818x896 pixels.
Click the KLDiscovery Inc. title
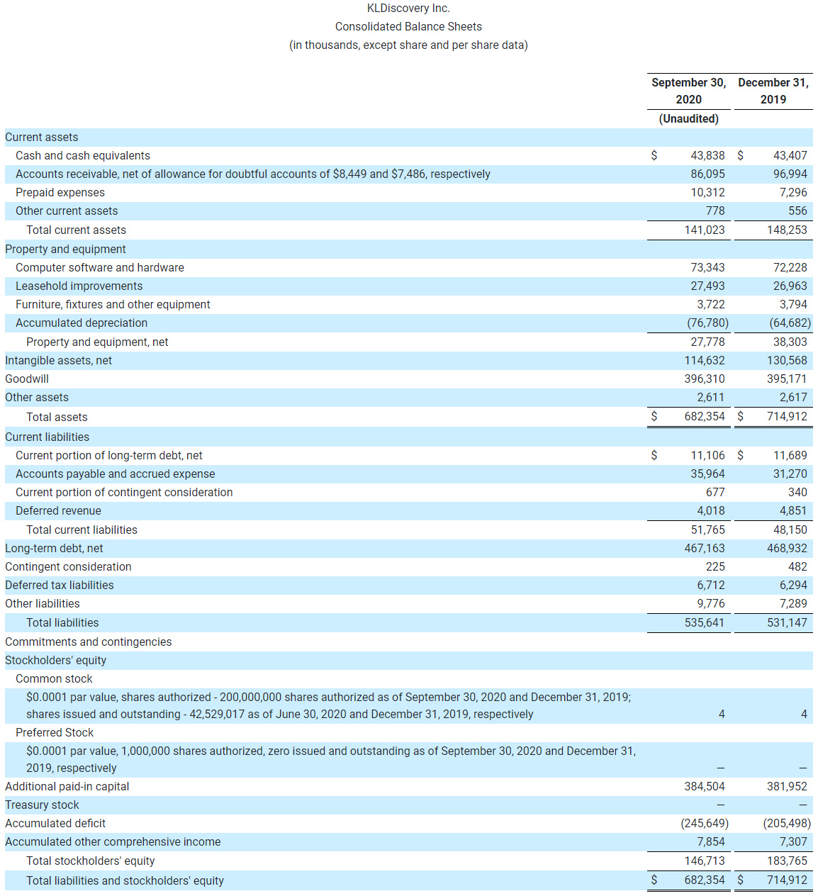click(408, 9)
